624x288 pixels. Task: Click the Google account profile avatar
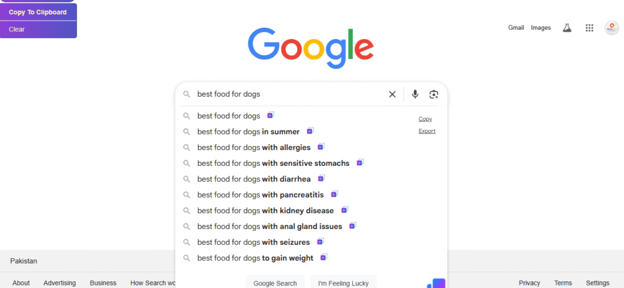coord(611,28)
